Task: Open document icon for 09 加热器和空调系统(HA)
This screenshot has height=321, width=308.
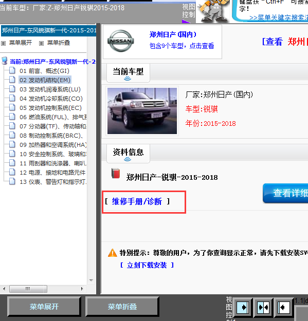Action: pyautogui.click(x=12, y=144)
